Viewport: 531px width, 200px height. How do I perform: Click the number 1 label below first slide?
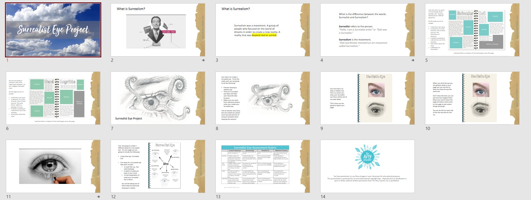tap(7, 60)
